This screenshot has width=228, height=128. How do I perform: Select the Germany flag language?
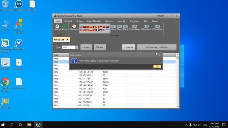click(x=101, y=27)
